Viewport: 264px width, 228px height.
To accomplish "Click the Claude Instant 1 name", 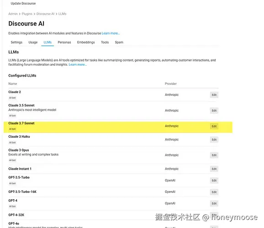I will click(x=20, y=169).
